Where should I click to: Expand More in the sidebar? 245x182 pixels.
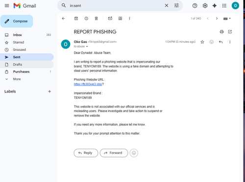click(x=17, y=79)
